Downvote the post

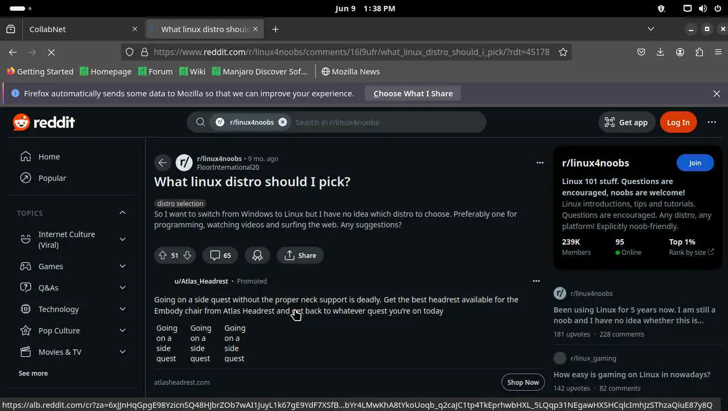pyautogui.click(x=187, y=255)
